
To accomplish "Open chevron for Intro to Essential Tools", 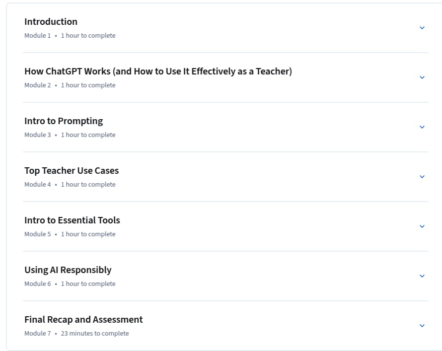I will [x=422, y=226].
